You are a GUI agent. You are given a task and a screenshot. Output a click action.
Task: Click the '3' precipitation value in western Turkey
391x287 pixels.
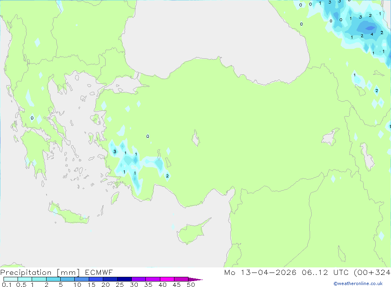coord(115,152)
